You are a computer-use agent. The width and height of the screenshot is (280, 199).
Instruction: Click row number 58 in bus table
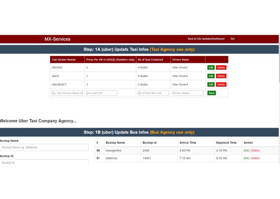99,150
